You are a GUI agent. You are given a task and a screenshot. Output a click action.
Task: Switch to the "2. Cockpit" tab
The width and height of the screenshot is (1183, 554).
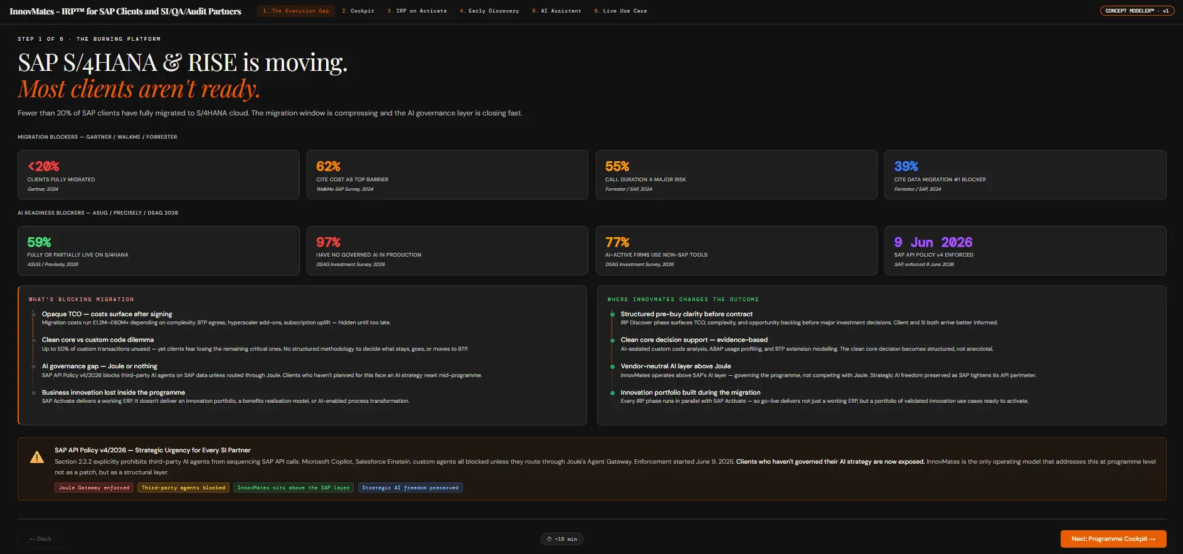coord(358,11)
